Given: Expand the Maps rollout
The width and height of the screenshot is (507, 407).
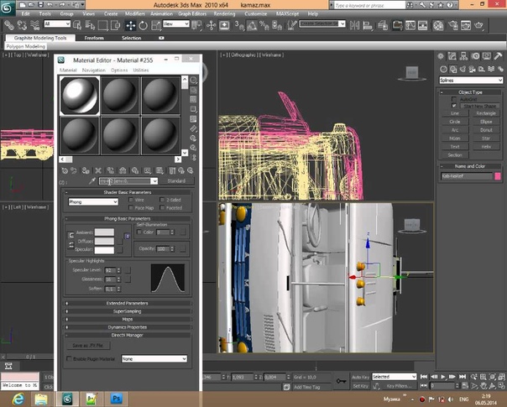Looking at the screenshot, I should click(x=127, y=319).
